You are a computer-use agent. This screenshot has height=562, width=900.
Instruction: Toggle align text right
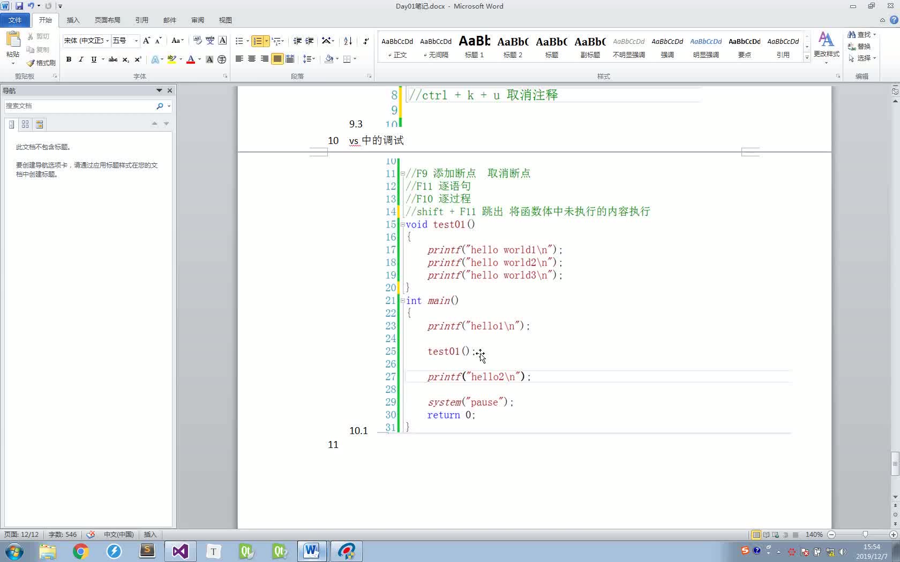click(264, 59)
